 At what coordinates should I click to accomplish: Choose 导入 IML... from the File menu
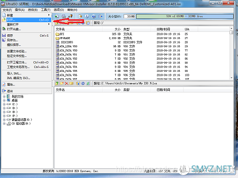27,73
